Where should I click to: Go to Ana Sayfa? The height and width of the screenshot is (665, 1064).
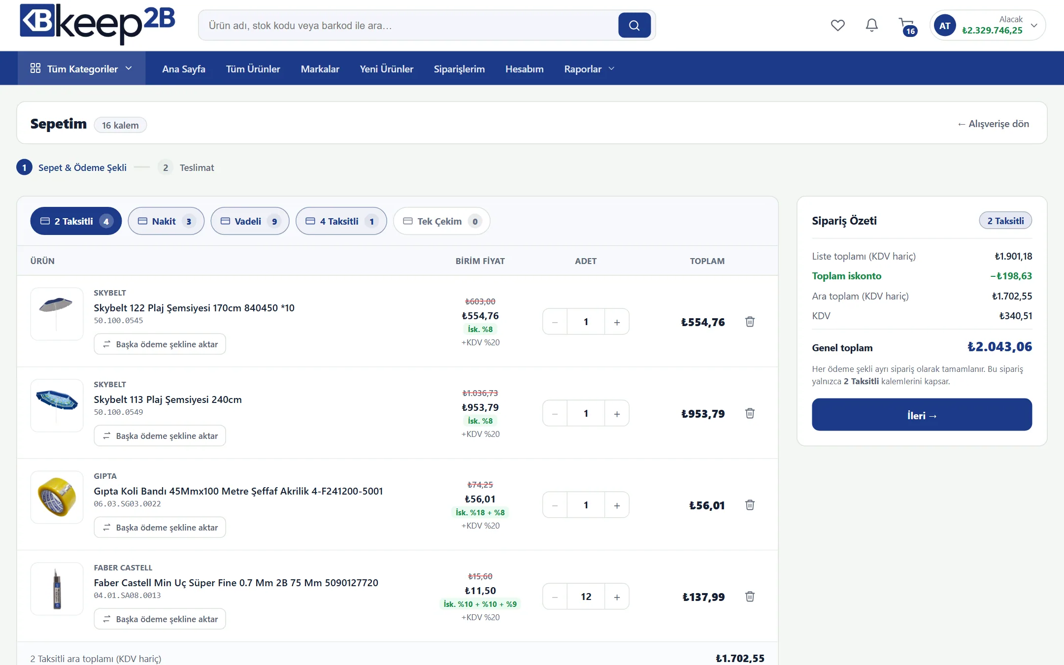[184, 68]
